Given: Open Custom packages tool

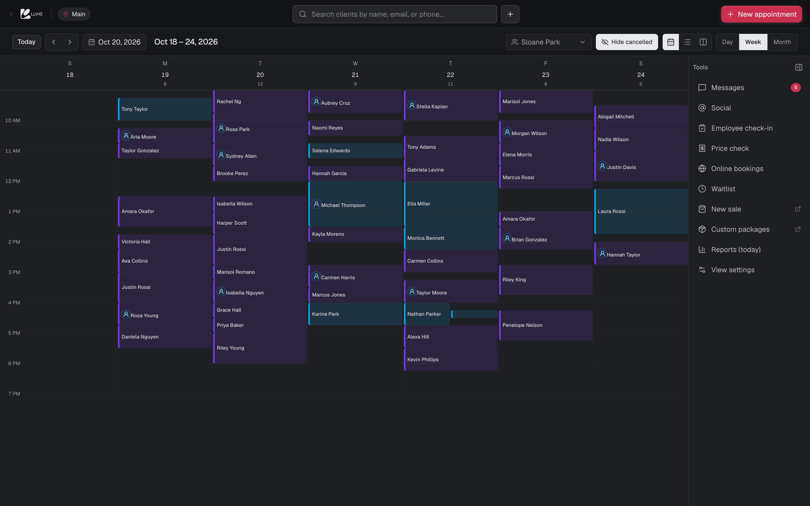Looking at the screenshot, I should (x=749, y=229).
